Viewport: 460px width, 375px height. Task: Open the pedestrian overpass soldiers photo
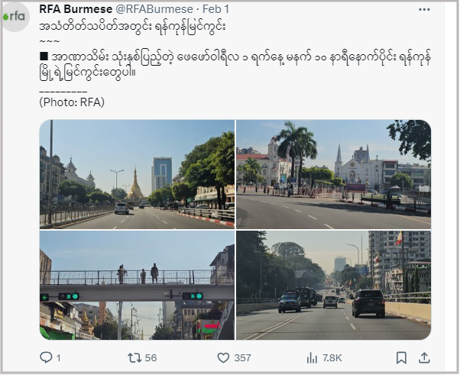click(137, 286)
